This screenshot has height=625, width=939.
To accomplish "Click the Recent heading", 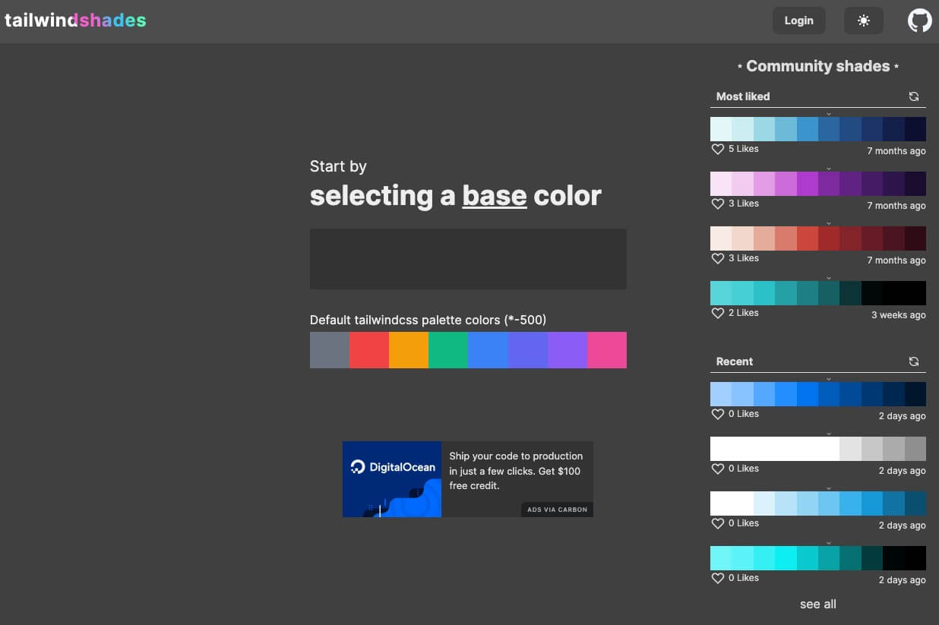I will (735, 361).
